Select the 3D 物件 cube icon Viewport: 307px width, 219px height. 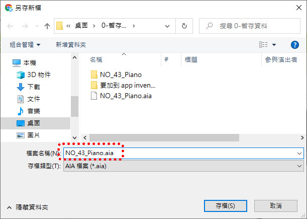[x=21, y=75]
